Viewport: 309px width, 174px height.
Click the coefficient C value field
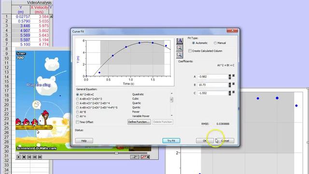pyautogui.click(x=212, y=93)
